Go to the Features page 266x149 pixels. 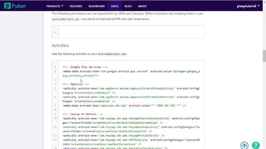pyautogui.click(x=76, y=6)
